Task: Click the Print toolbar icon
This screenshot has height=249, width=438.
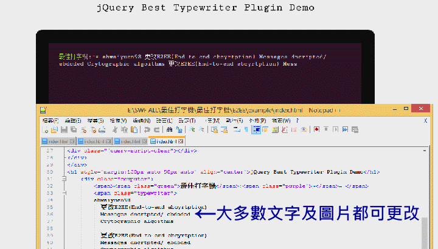Action: (102, 129)
